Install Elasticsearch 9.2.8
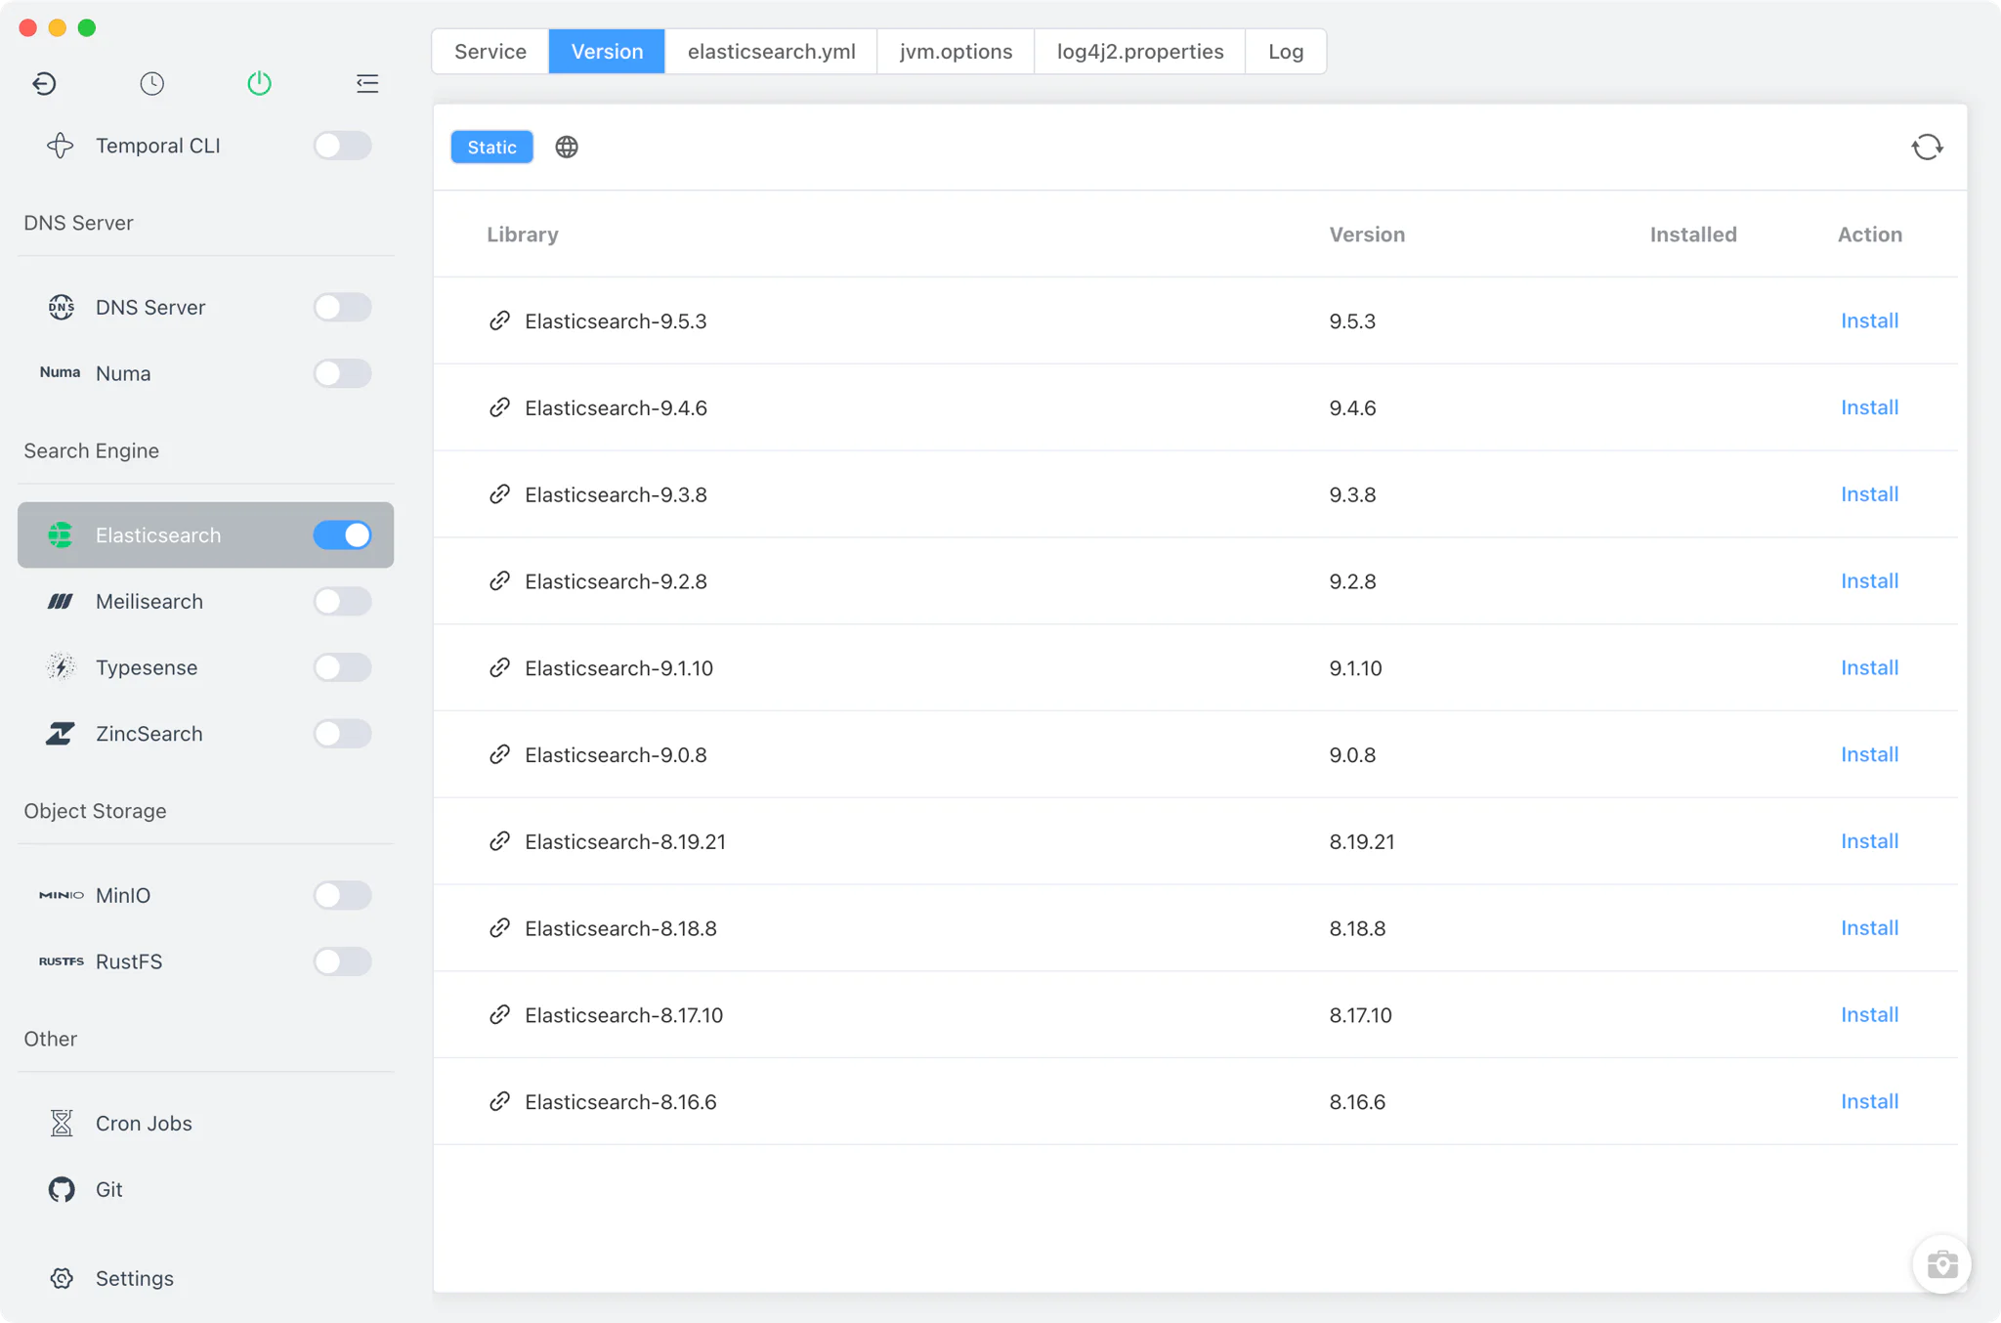The width and height of the screenshot is (2001, 1323). [x=1869, y=581]
